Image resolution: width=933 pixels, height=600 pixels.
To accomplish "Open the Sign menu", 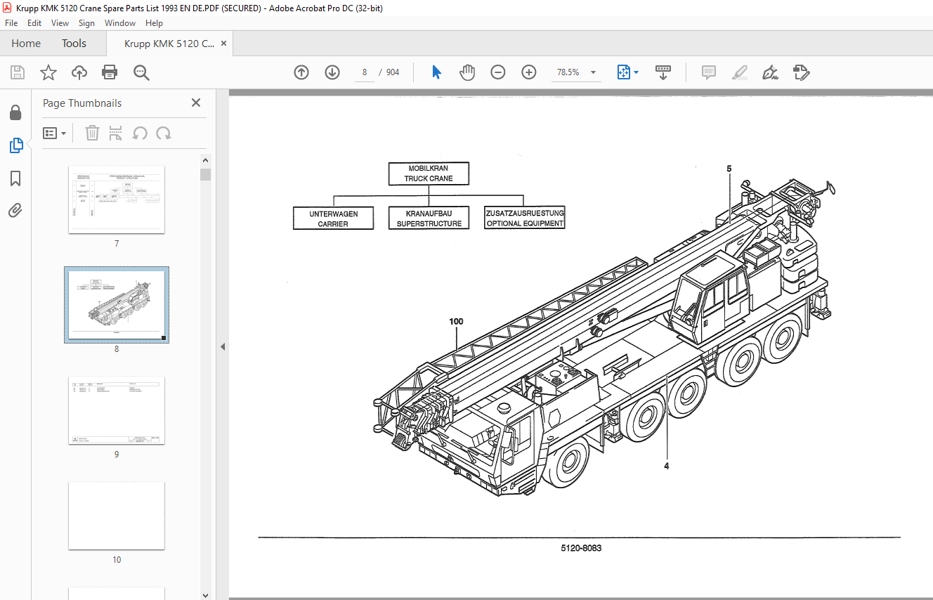I will tap(86, 22).
